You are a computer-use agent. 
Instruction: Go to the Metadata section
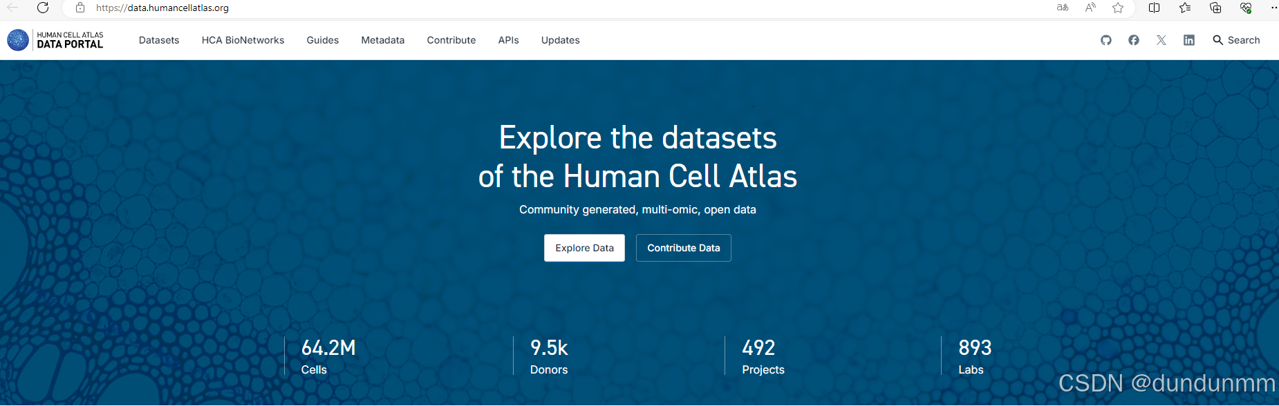[382, 40]
